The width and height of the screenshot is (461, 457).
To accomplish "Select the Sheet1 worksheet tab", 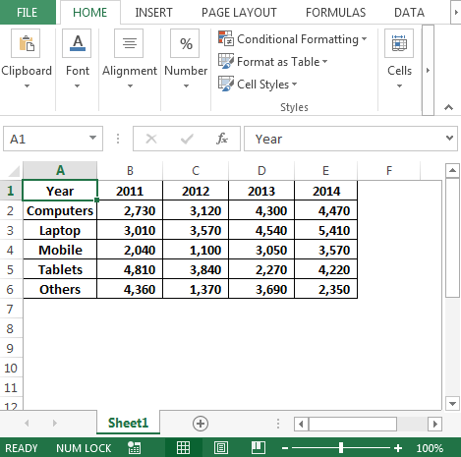I will point(128,423).
